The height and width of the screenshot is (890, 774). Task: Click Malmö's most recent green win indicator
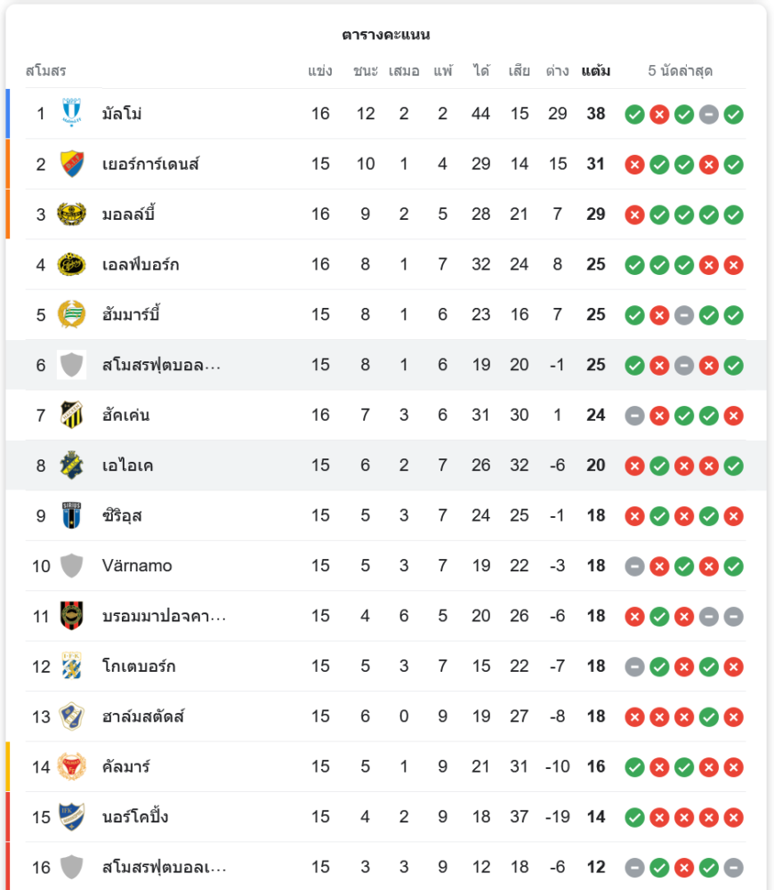pyautogui.click(x=733, y=114)
